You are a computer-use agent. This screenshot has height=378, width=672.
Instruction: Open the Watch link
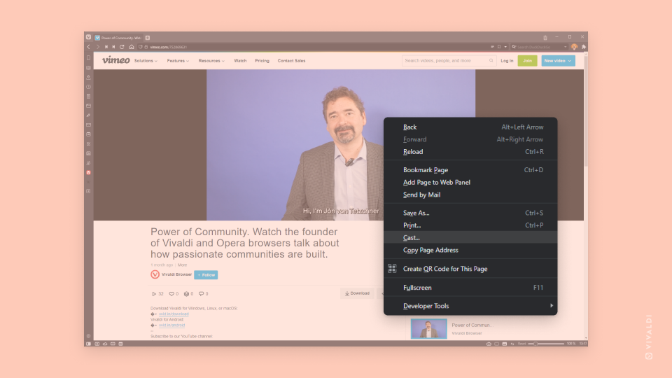coord(240,61)
